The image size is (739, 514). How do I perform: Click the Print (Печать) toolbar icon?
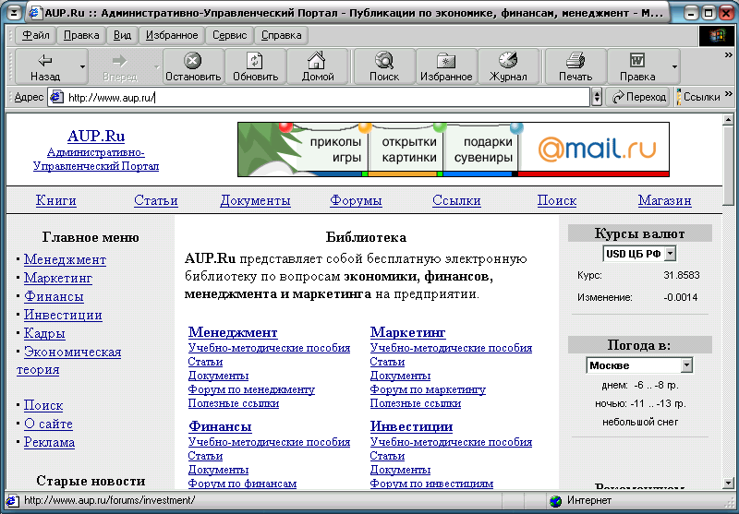[575, 66]
